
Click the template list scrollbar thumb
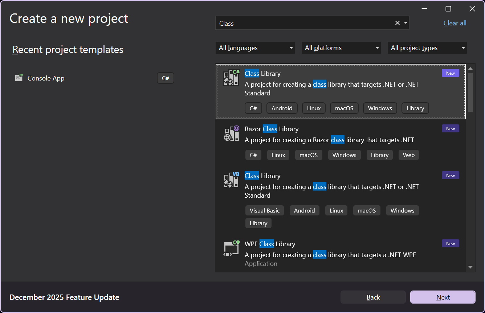(470, 92)
